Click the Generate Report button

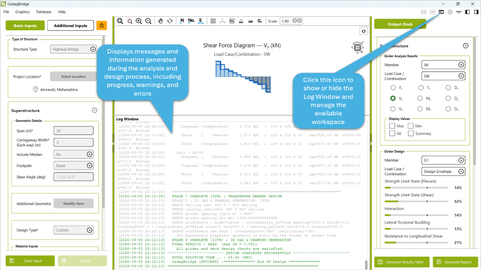455,262
